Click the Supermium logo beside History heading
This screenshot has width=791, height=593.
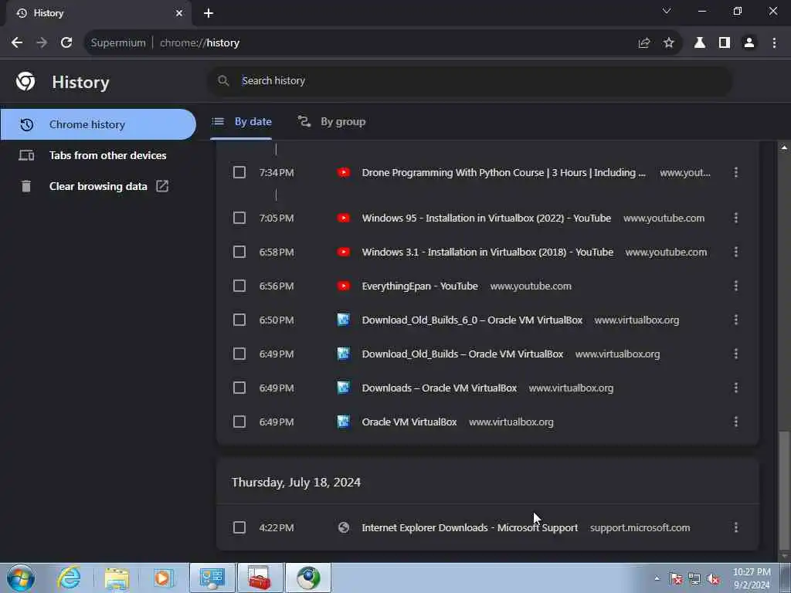coord(25,81)
